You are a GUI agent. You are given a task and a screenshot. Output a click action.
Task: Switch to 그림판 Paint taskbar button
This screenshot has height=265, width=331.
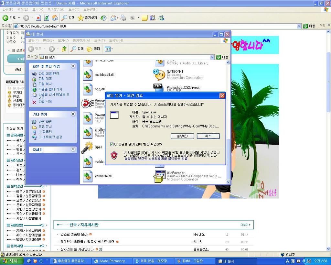click(x=195, y=261)
